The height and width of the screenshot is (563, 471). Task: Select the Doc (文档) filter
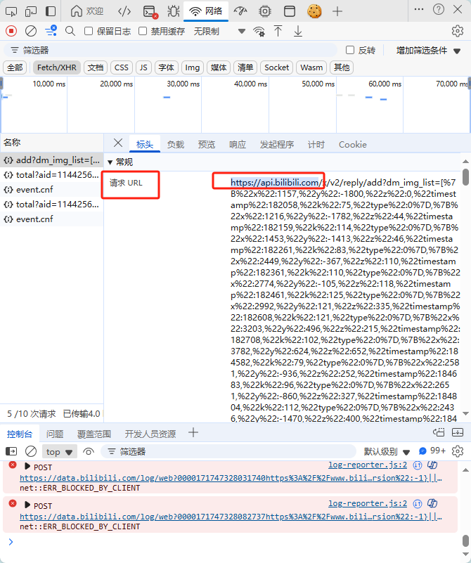(95, 67)
